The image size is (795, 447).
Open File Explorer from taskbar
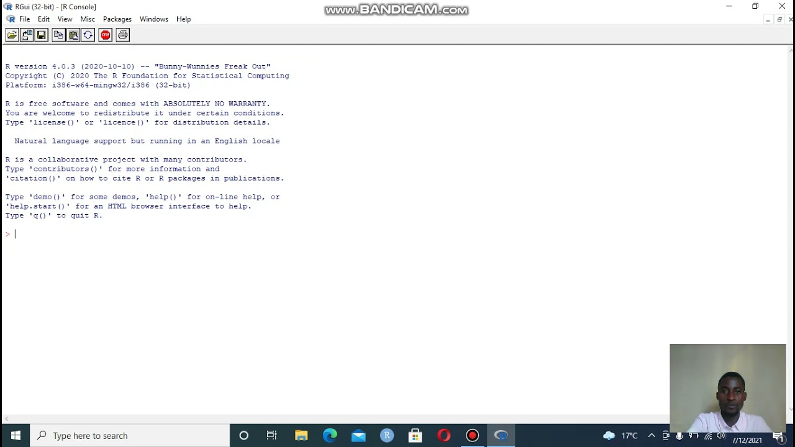click(301, 435)
